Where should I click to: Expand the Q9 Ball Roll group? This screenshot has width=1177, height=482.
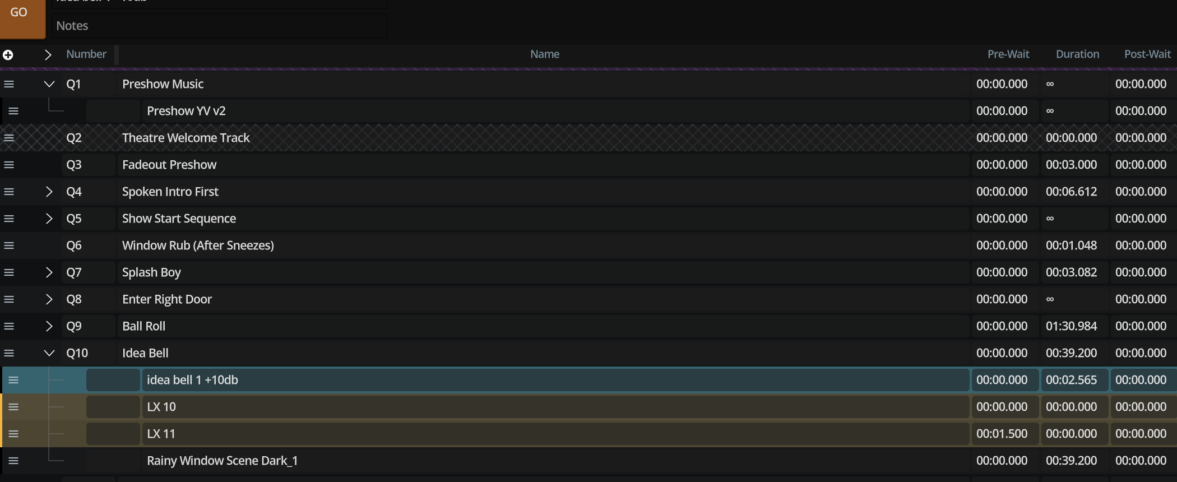coord(49,326)
